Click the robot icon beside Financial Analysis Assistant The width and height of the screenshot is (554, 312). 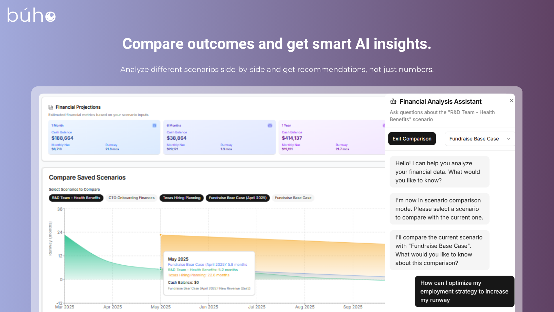(x=393, y=101)
